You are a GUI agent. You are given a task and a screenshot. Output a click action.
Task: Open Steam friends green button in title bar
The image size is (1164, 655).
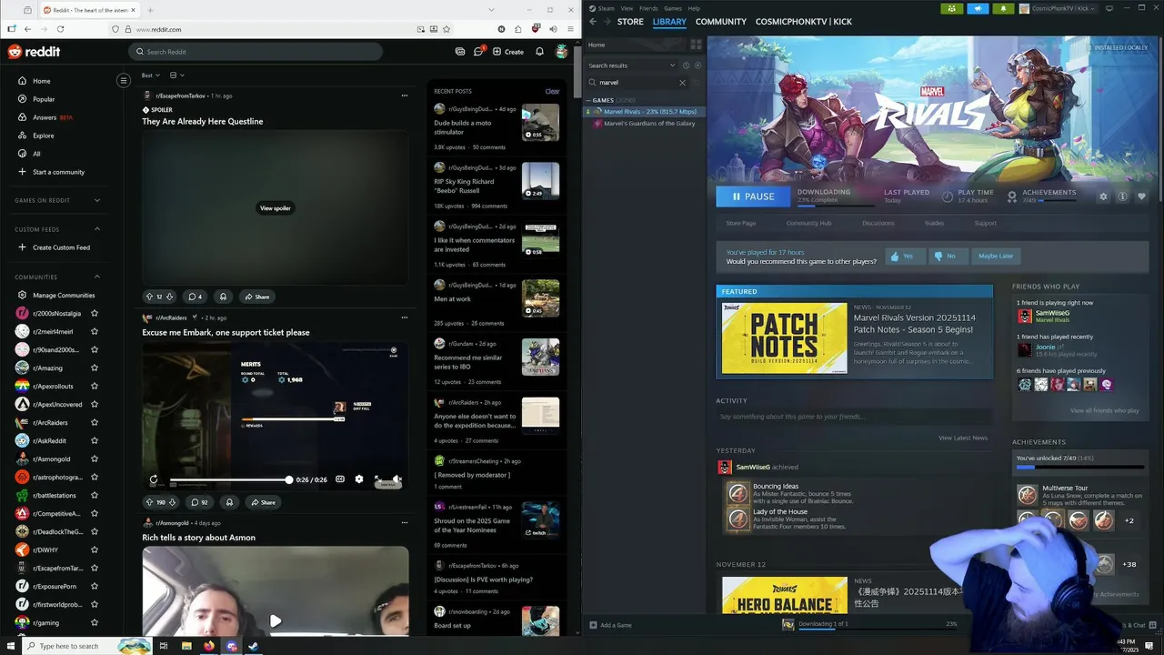[x=952, y=8]
